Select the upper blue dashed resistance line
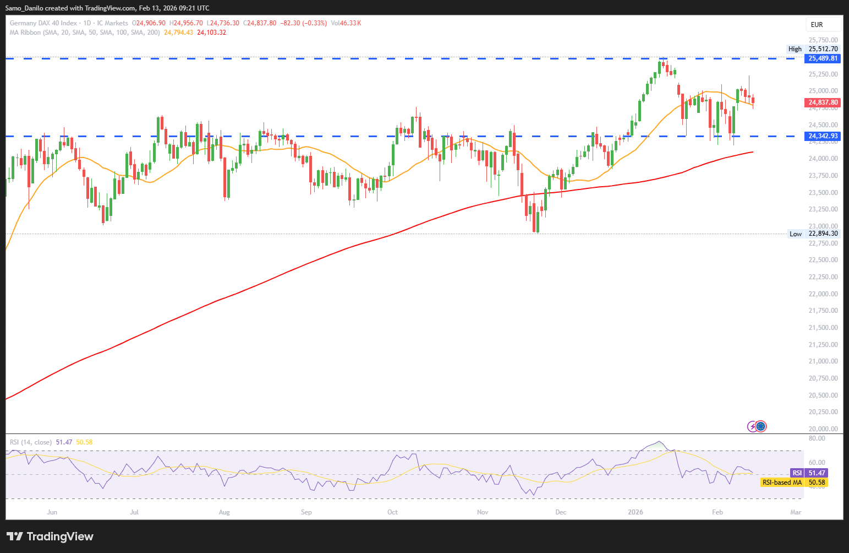Viewport: 849px width, 553px height. click(x=385, y=58)
